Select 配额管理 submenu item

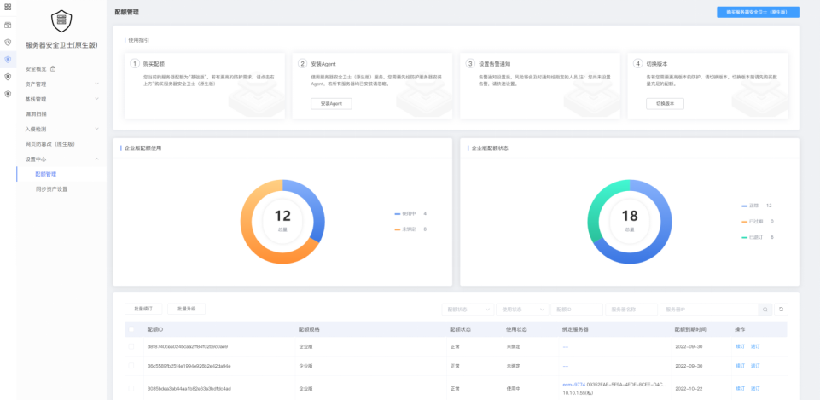[45, 174]
